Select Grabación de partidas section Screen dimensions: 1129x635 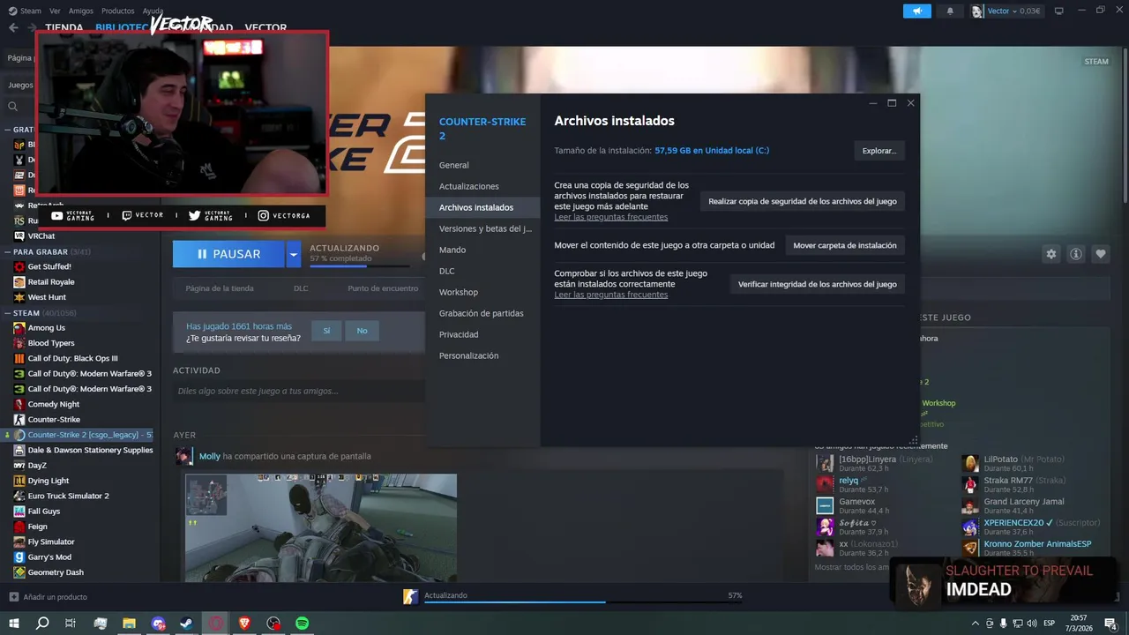482,313
